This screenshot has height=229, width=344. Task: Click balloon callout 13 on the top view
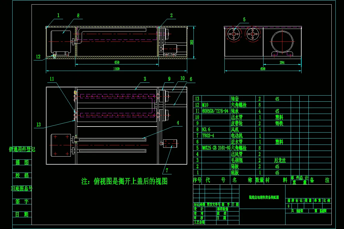tap(38, 125)
